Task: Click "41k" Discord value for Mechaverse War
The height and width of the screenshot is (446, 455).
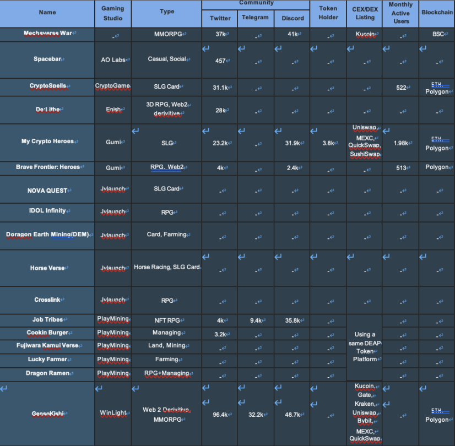Action: (x=293, y=34)
